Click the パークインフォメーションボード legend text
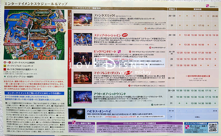Image resolution: width=221 pixels, height=136 pixels. click(x=20, y=66)
